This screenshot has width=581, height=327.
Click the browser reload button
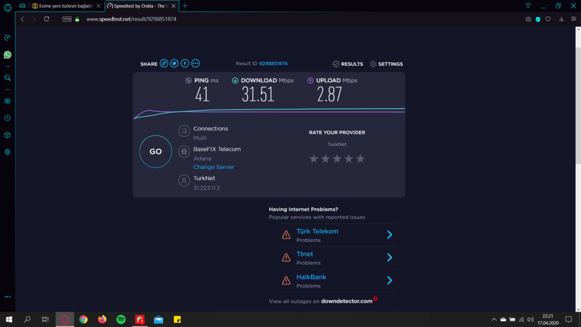click(x=46, y=19)
